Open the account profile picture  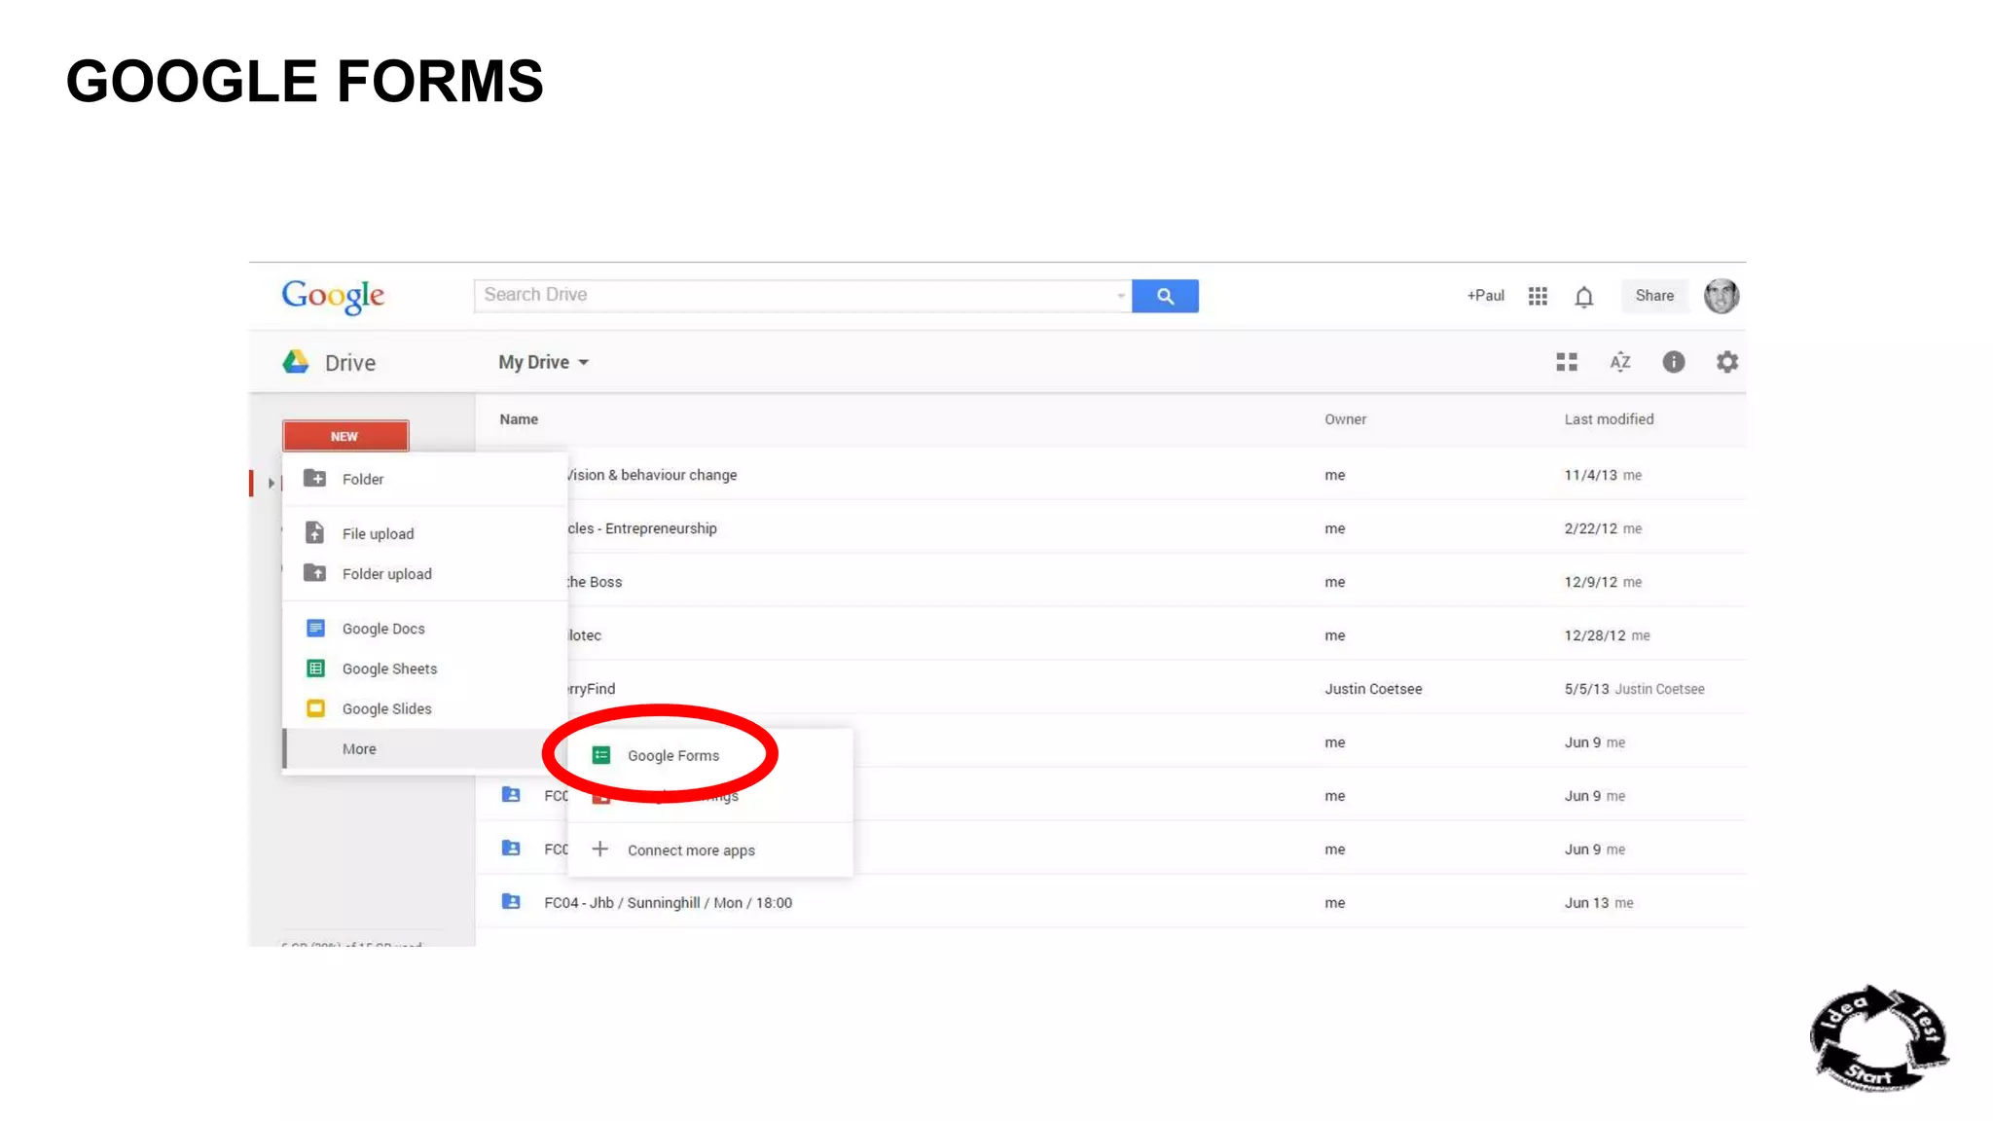click(1721, 296)
